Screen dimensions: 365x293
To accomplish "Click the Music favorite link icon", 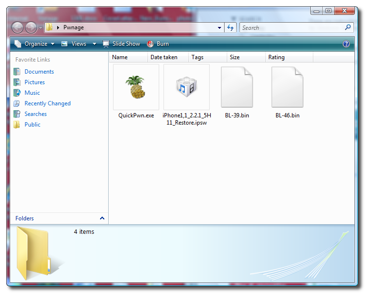I will (x=17, y=93).
